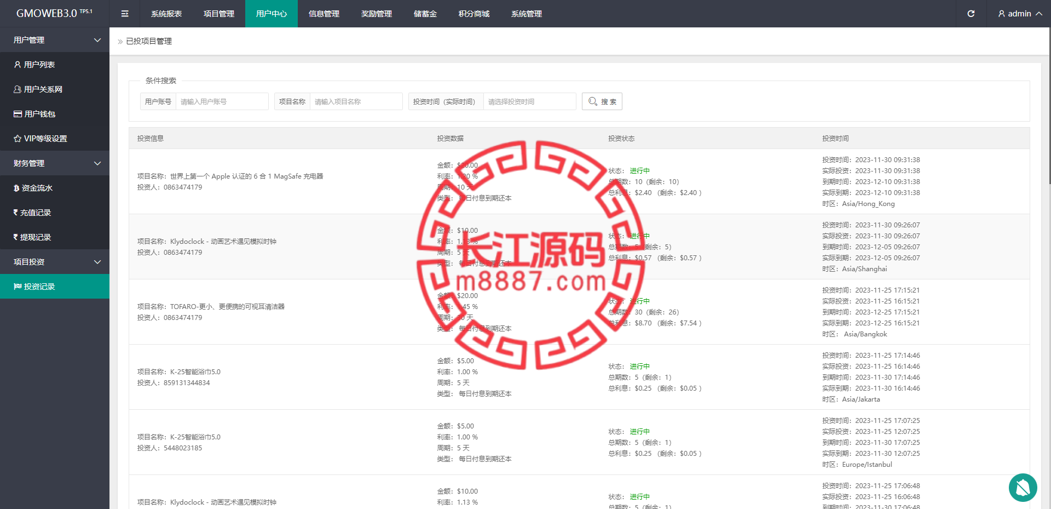Click the refresh icon in top bar

(x=971, y=14)
